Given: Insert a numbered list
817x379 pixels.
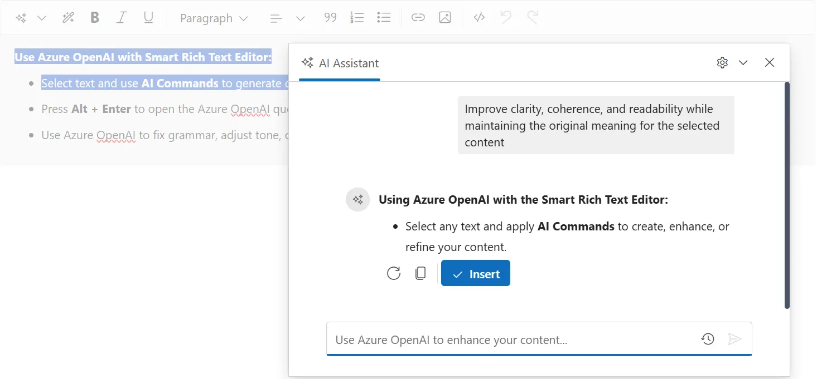Looking at the screenshot, I should click(x=357, y=18).
